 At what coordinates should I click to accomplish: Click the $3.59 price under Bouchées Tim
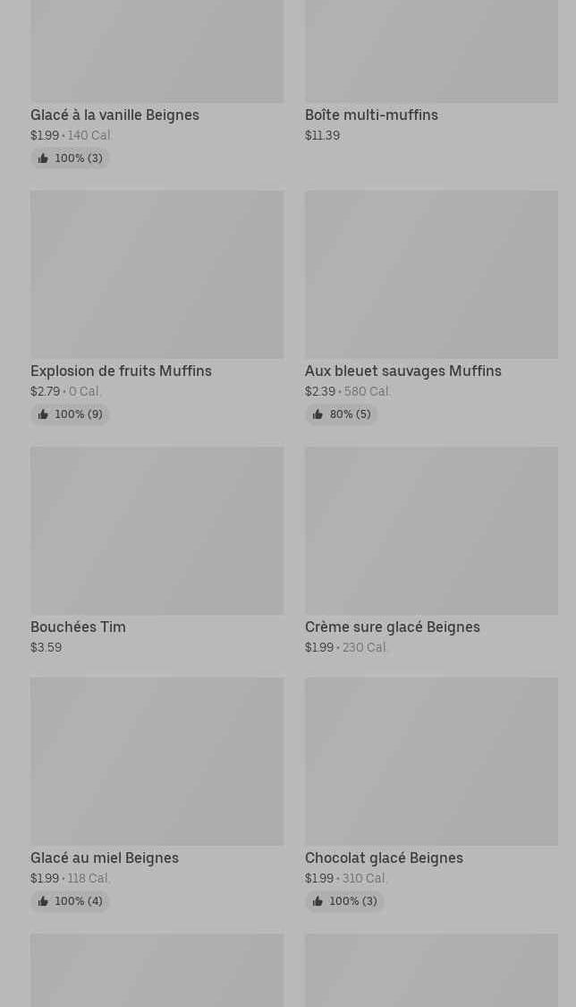click(46, 647)
